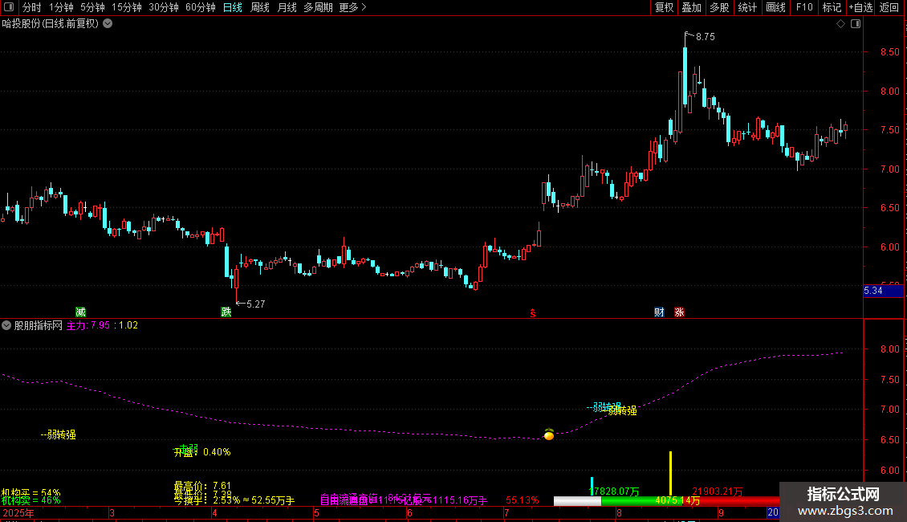Select the 5分钟 period

point(92,7)
